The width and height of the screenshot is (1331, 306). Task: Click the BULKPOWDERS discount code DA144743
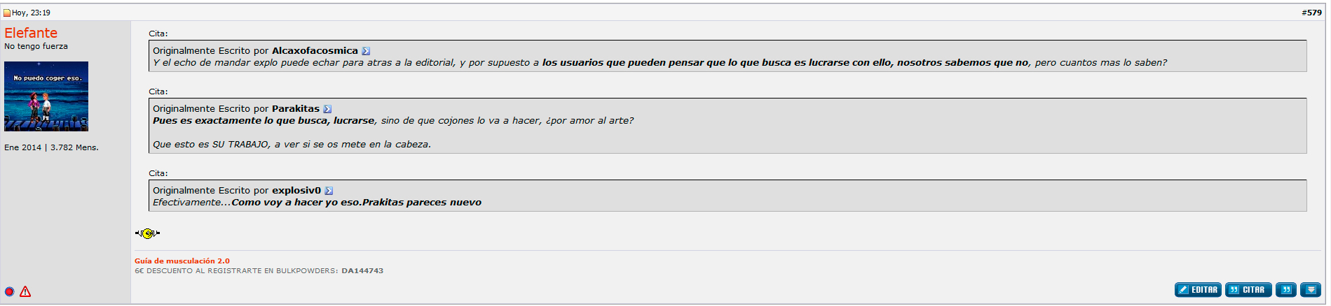click(x=362, y=271)
